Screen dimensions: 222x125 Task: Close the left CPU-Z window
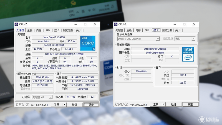pos(95,24)
